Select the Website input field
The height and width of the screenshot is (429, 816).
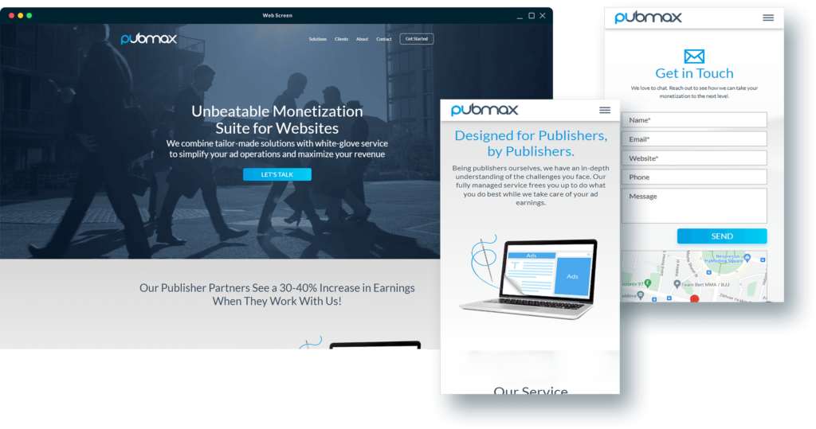click(x=693, y=158)
